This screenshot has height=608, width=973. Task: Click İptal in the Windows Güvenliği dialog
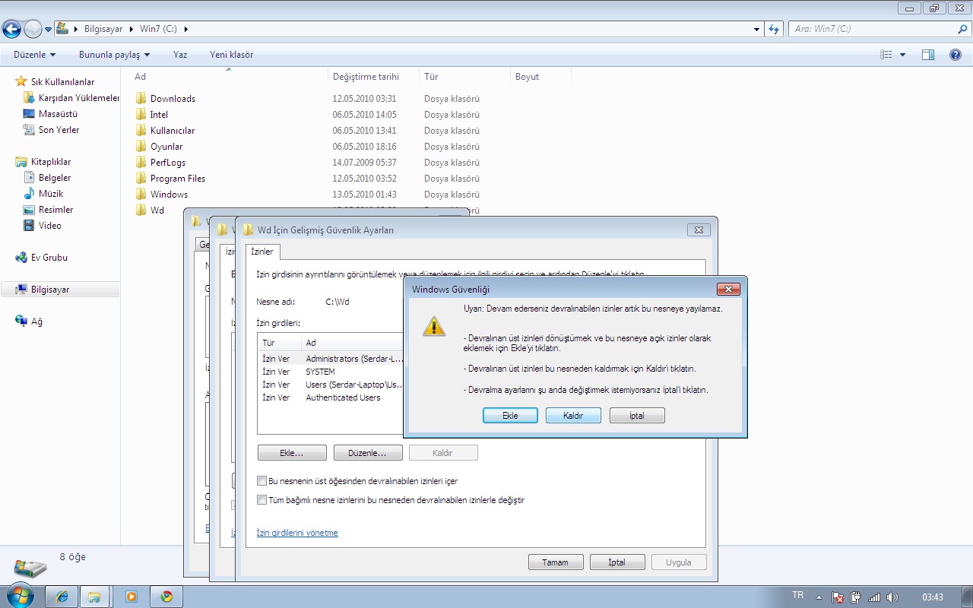(x=637, y=416)
